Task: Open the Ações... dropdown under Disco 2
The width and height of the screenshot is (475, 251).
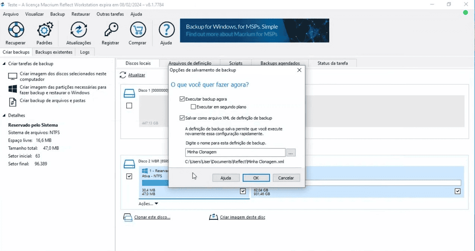Action: (148, 204)
